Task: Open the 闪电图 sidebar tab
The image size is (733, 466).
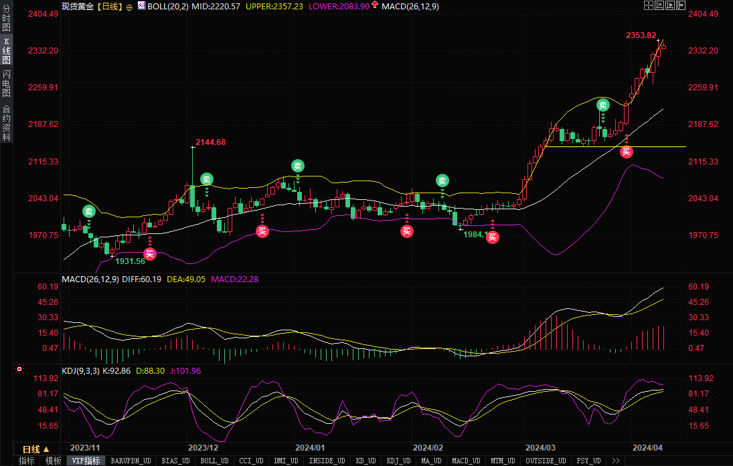Action: tap(6, 84)
